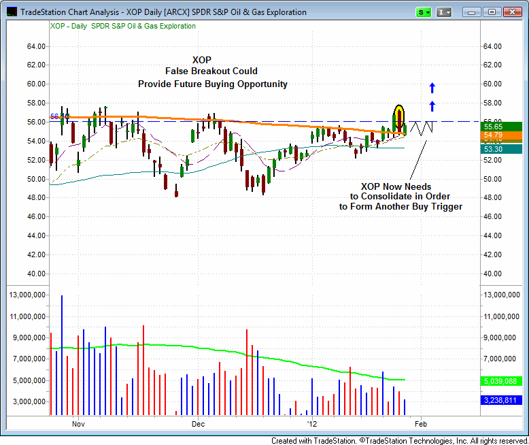The image size is (529, 445).
Task: Maximize the Chart Analysis window
Action: click(492, 12)
